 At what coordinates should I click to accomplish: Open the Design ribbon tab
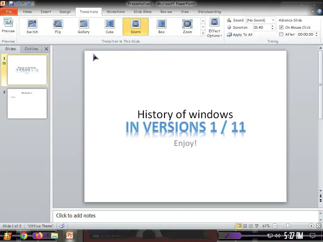click(65, 12)
